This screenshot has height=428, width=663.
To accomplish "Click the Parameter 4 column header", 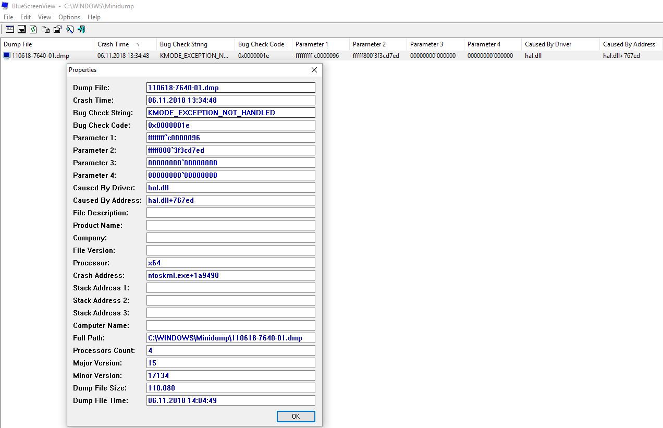I will [493, 44].
